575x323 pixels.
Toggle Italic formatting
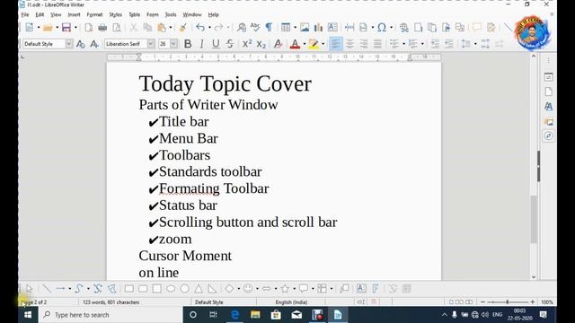point(201,44)
